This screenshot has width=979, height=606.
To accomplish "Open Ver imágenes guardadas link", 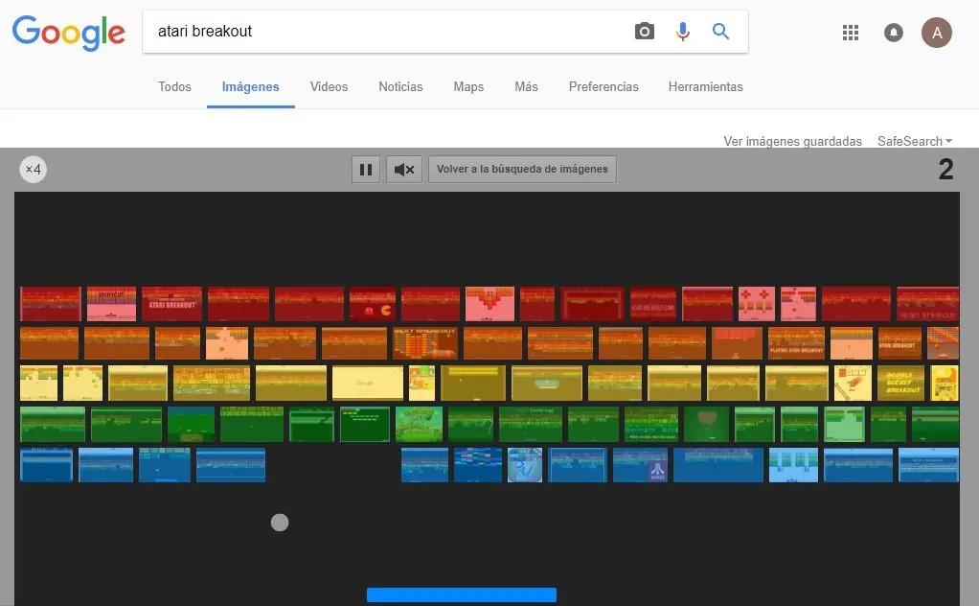I will tap(792, 141).
